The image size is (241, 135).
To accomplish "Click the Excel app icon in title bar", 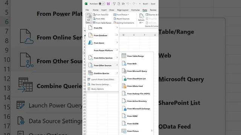I will click(86, 4).
